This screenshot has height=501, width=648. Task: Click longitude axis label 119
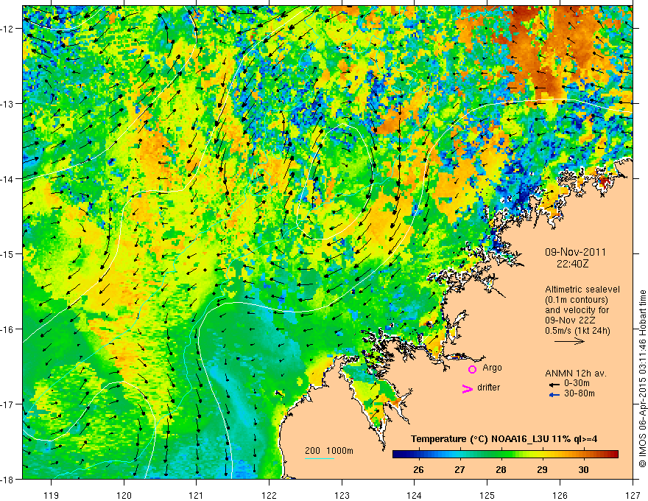(52, 495)
